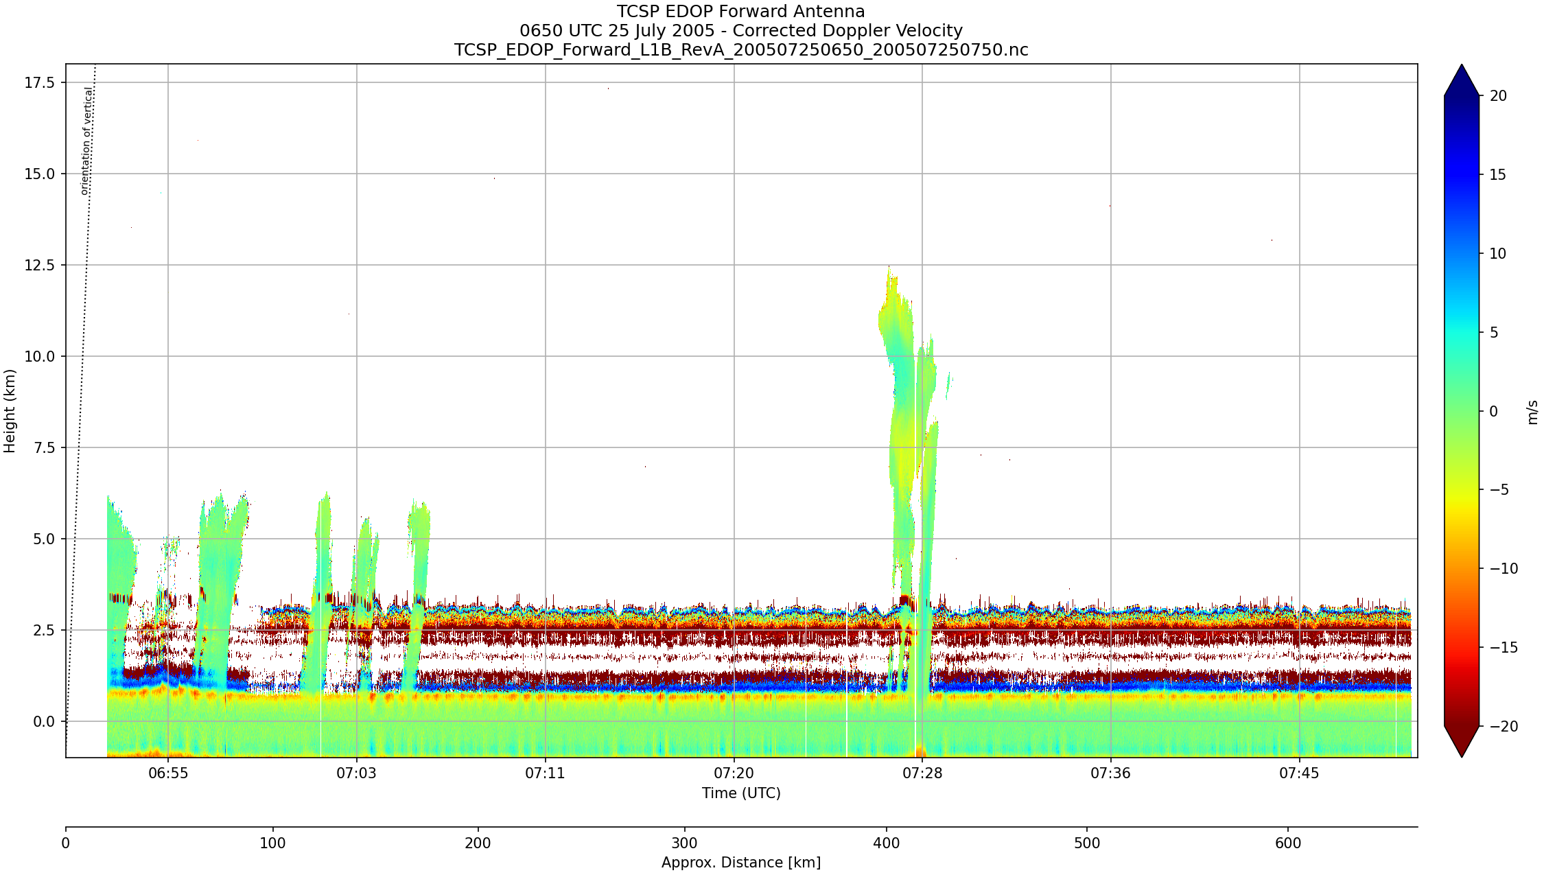This screenshot has height=875, width=1544.
Task: Click the colorbar tick label 15
Action: pyautogui.click(x=1499, y=175)
